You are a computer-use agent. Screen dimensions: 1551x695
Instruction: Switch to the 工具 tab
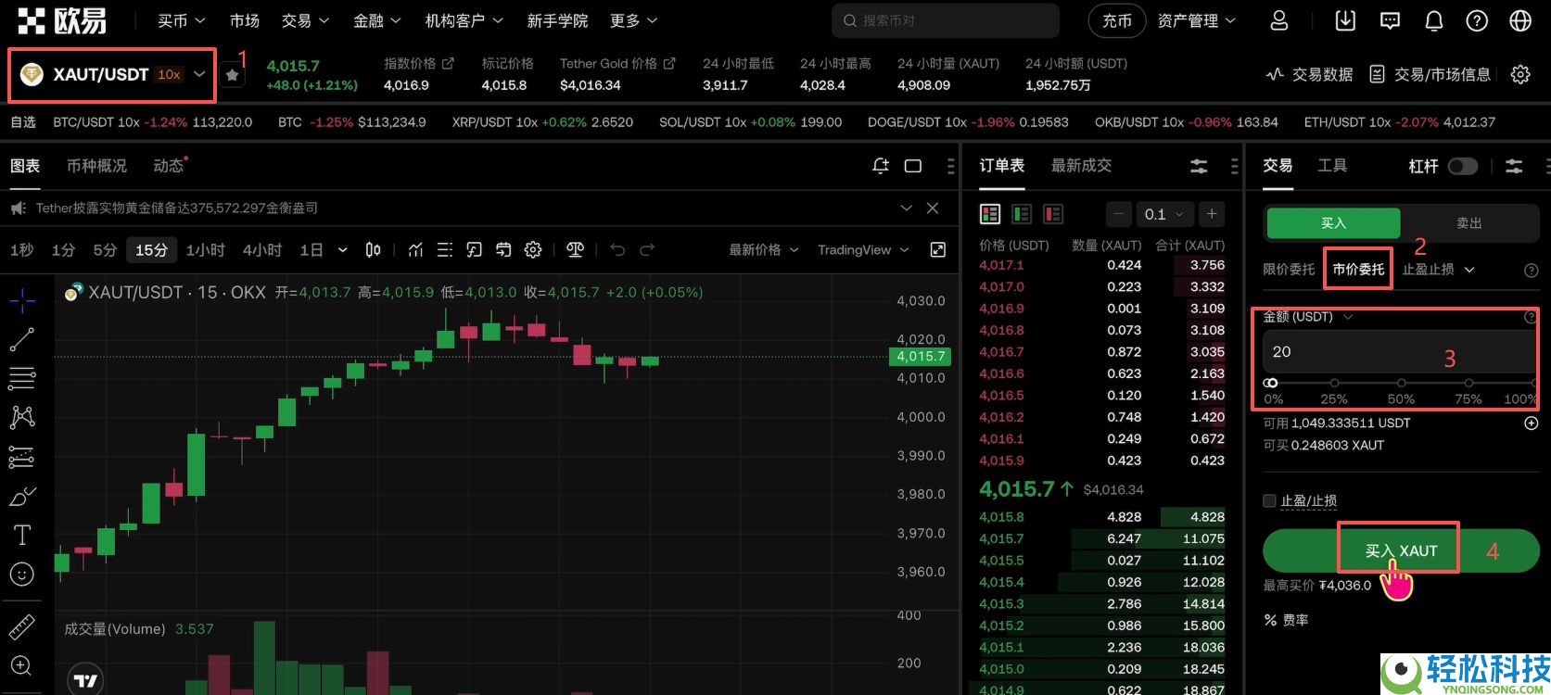(1332, 166)
